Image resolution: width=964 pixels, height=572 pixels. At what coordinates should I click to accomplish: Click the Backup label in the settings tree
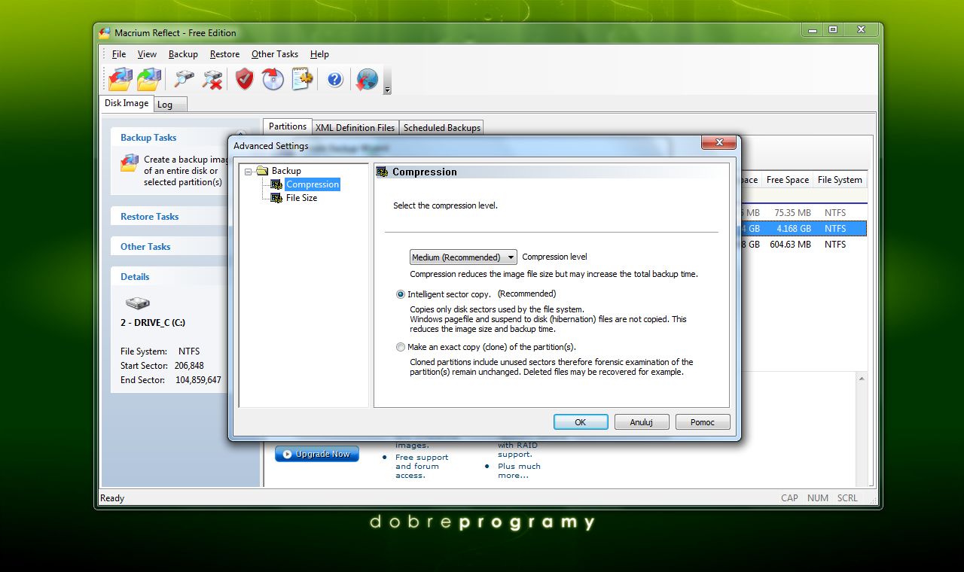[286, 171]
